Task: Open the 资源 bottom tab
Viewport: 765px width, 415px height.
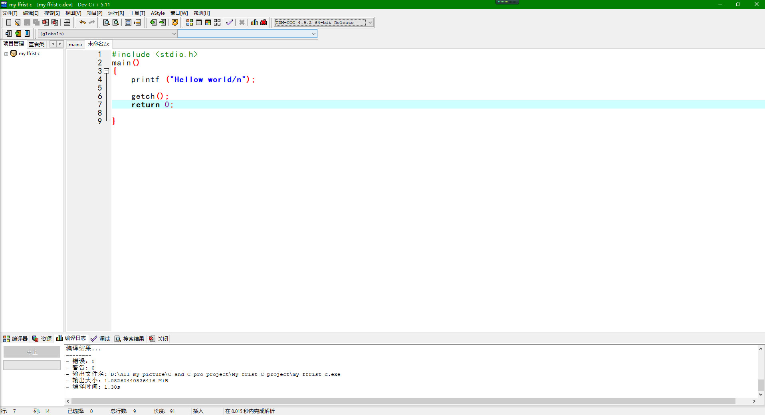Action: point(42,339)
